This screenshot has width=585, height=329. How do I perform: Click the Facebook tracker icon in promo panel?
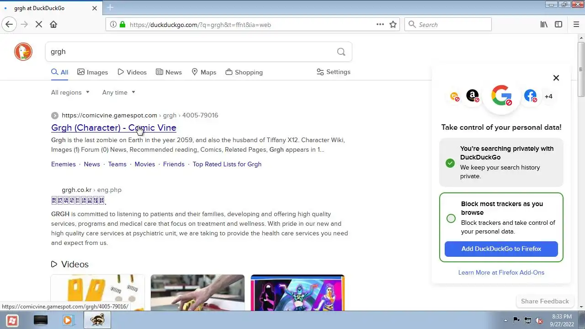coord(530,96)
